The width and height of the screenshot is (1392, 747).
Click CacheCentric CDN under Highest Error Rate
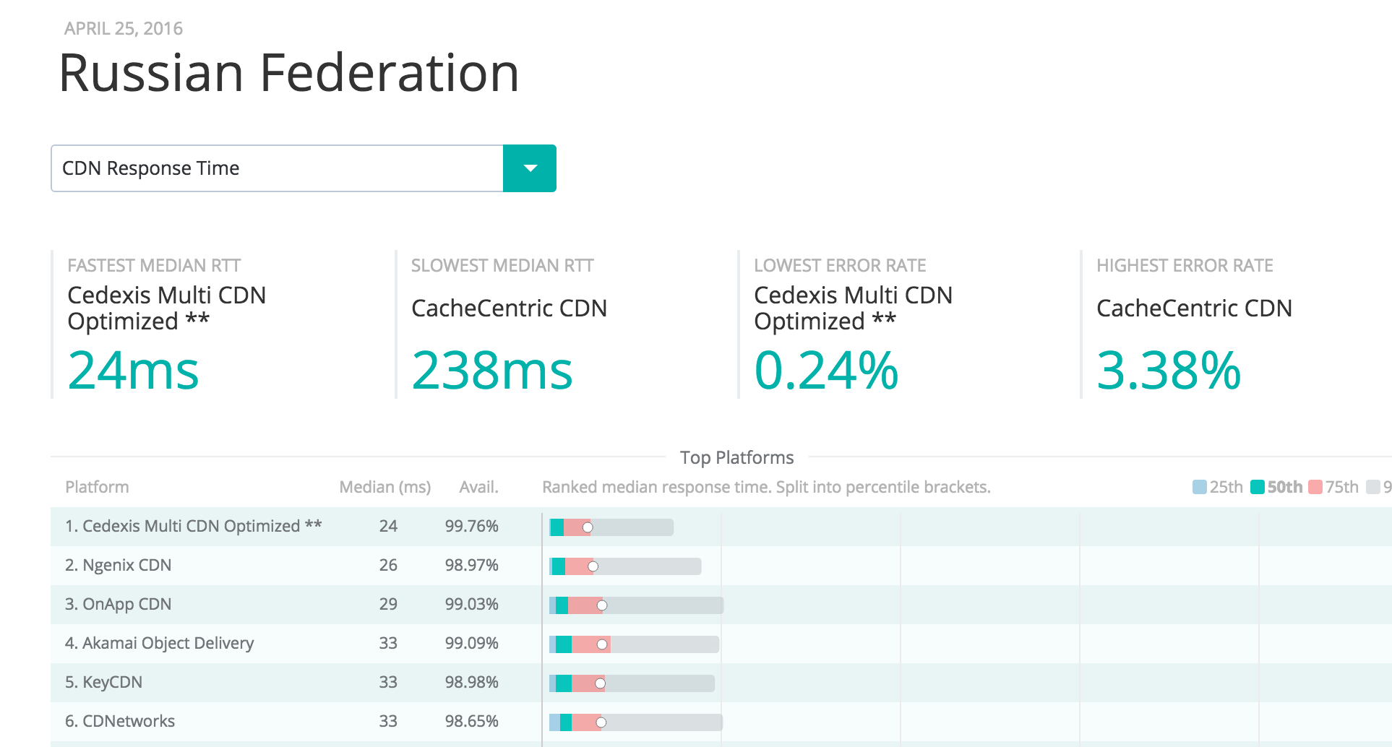(x=1194, y=308)
